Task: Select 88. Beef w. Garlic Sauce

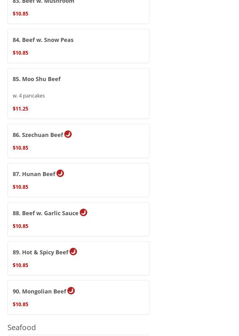Action: pos(46,213)
